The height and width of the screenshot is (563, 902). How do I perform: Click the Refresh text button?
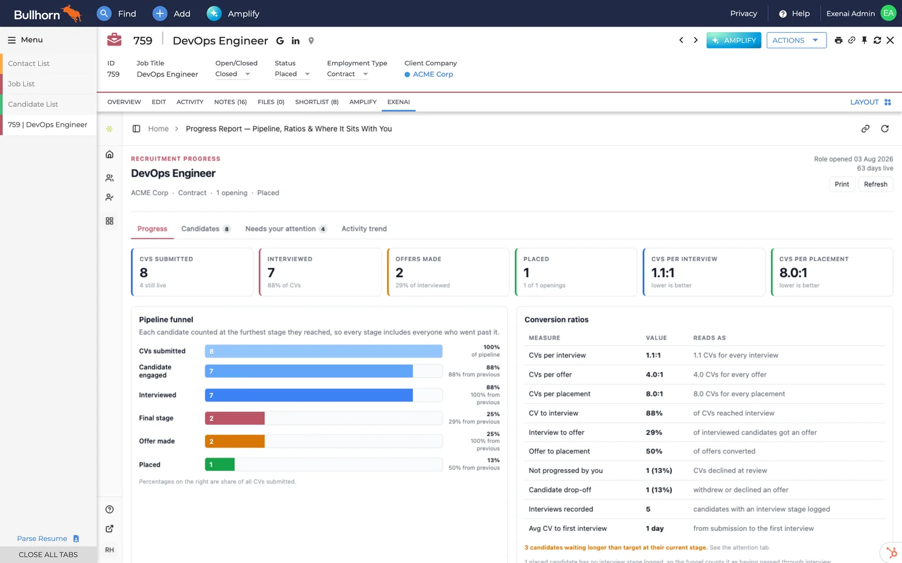(x=876, y=185)
